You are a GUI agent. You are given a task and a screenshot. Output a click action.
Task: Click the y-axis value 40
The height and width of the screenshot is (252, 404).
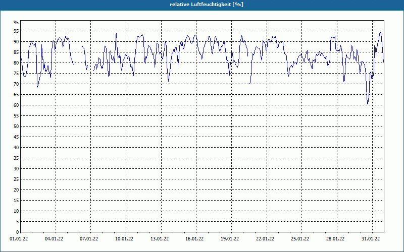pos(16,148)
